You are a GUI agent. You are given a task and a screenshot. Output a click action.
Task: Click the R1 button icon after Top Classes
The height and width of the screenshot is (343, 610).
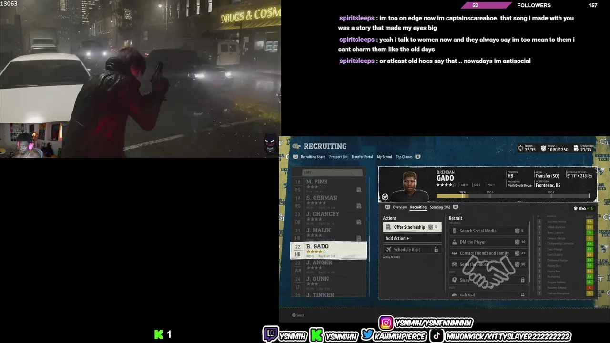pos(418,157)
